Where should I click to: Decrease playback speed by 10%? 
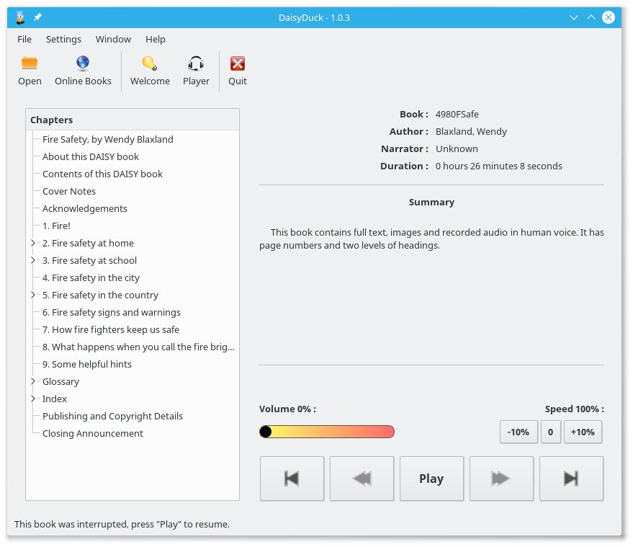pyautogui.click(x=518, y=432)
